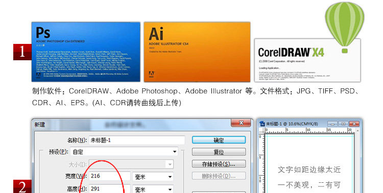Open the greyed-out 大小 dropdown
383x193 pixels.
(131, 164)
